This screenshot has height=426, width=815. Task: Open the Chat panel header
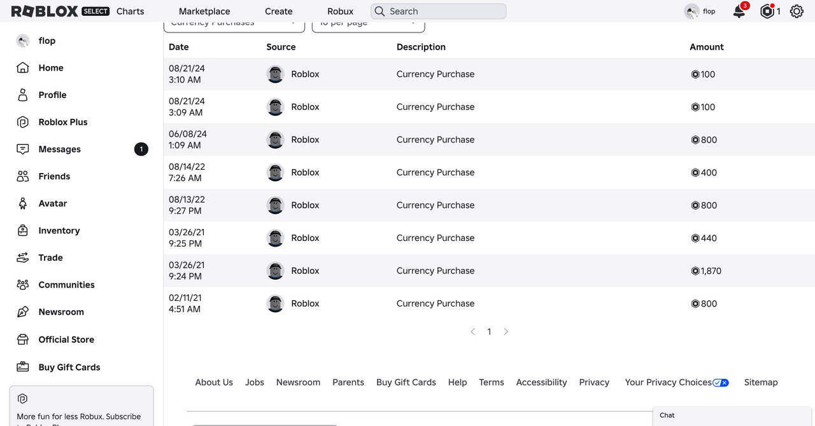click(x=733, y=415)
